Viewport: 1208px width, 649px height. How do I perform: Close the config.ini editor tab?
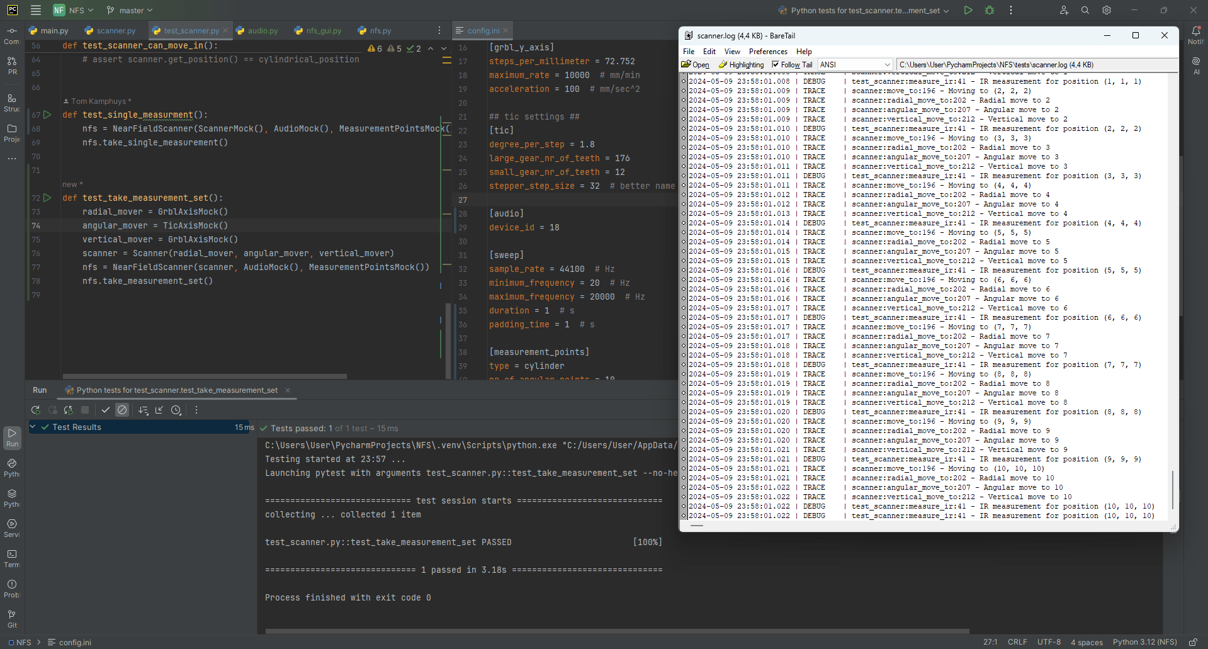pyautogui.click(x=505, y=30)
